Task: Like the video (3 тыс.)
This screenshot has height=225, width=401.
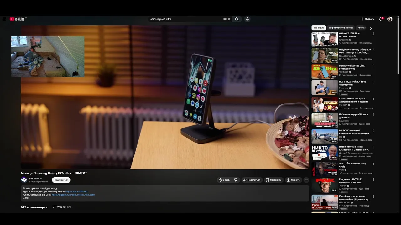Action: pyautogui.click(x=224, y=180)
